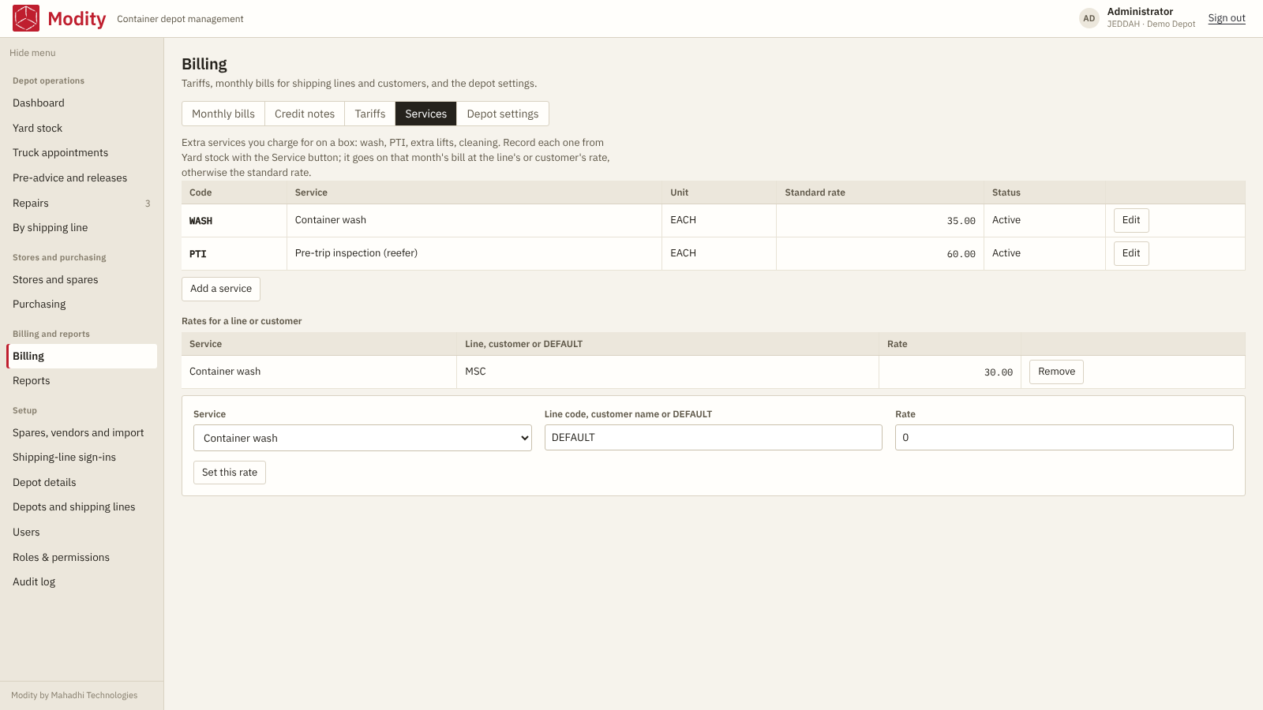Viewport: 1263px width, 710px height.
Task: Open Truck appointments page
Action: tap(82, 153)
